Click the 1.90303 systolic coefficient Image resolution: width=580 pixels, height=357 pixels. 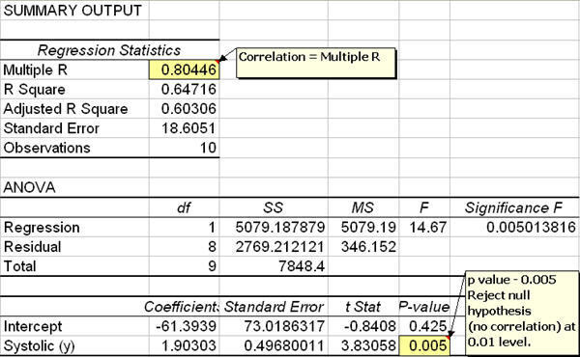coord(185,346)
